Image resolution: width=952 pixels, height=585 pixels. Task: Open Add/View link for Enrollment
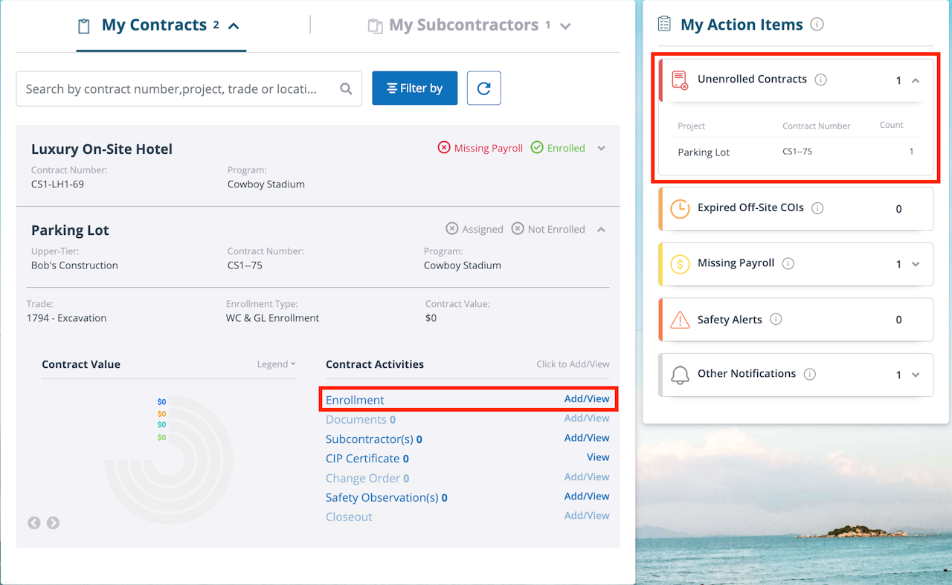[x=586, y=399]
